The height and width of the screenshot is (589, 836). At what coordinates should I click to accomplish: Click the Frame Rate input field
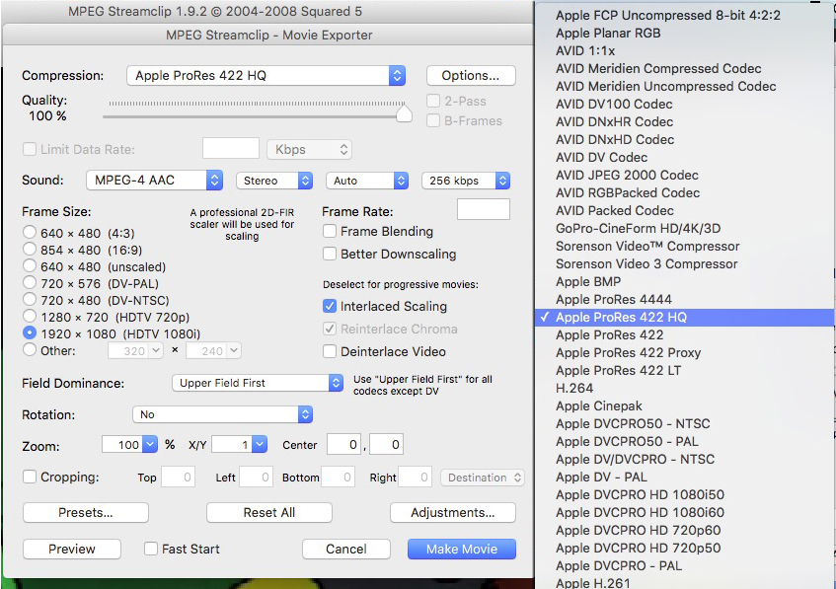click(x=483, y=209)
